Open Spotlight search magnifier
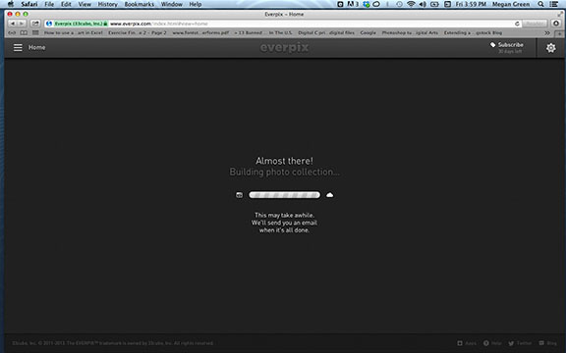This screenshot has width=566, height=353. (x=540, y=4)
